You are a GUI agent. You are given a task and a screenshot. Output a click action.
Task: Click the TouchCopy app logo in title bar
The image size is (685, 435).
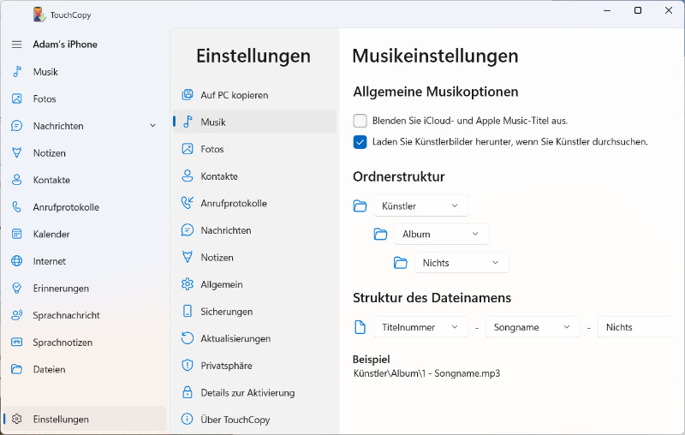point(39,15)
